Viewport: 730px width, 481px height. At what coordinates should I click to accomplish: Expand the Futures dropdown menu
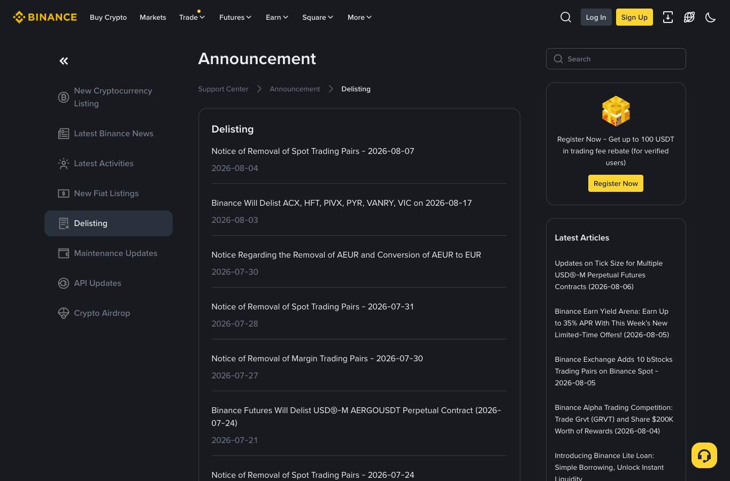[x=235, y=17]
